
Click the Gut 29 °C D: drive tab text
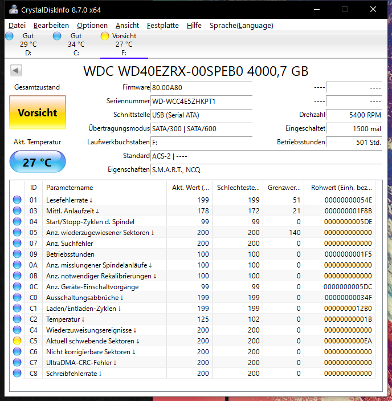28,44
